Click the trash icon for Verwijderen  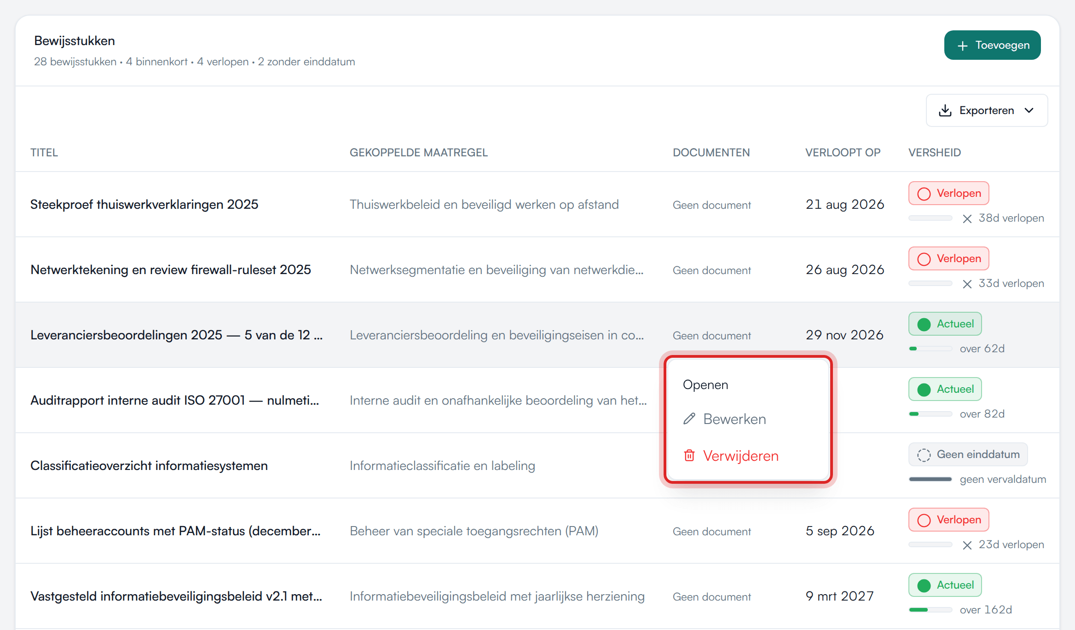(689, 455)
